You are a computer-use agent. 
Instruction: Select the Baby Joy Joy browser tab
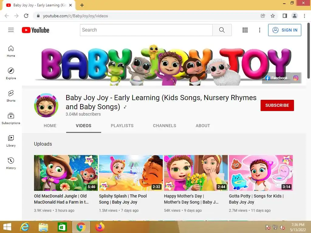pos(39,5)
